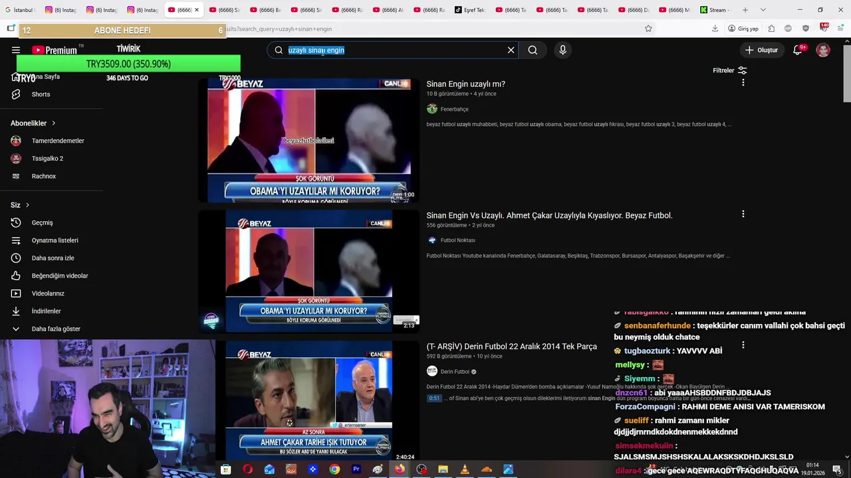Open a new browser tab

coord(745,10)
